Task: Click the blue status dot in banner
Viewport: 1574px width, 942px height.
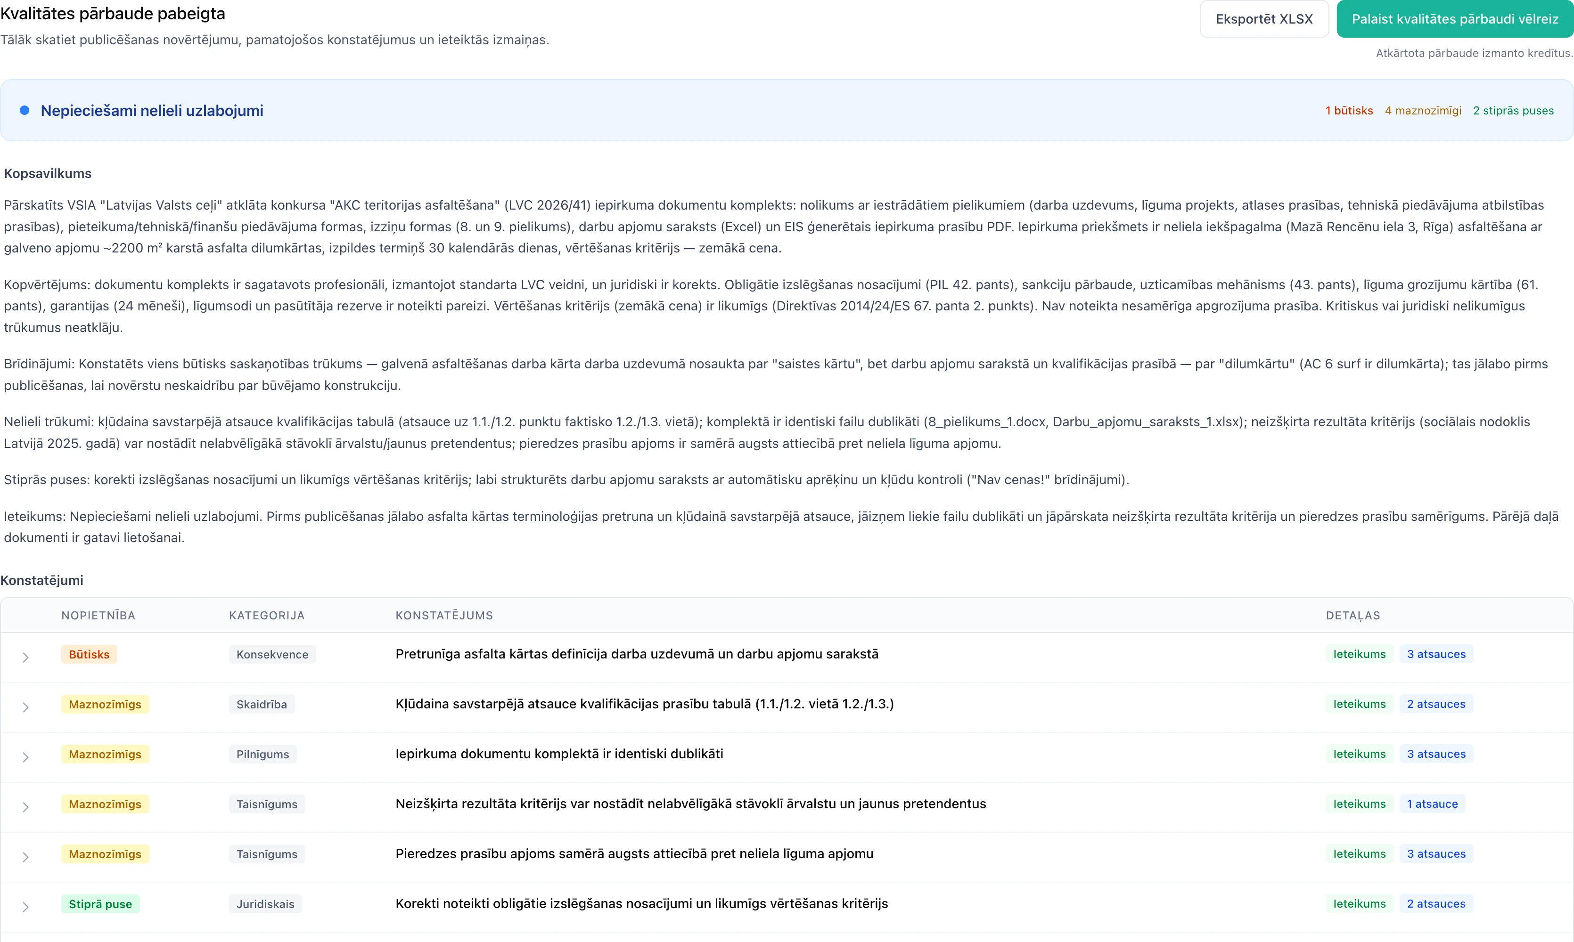Action: [25, 111]
